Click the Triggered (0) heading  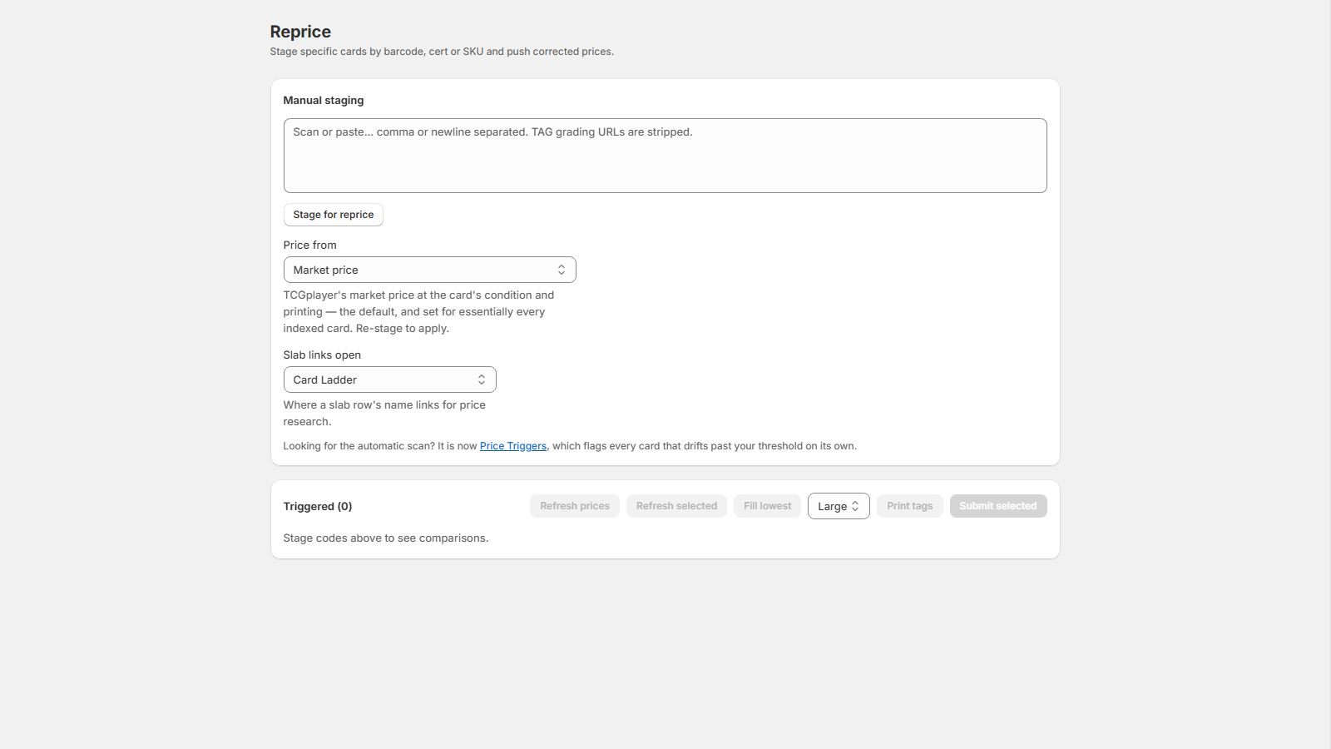318,506
